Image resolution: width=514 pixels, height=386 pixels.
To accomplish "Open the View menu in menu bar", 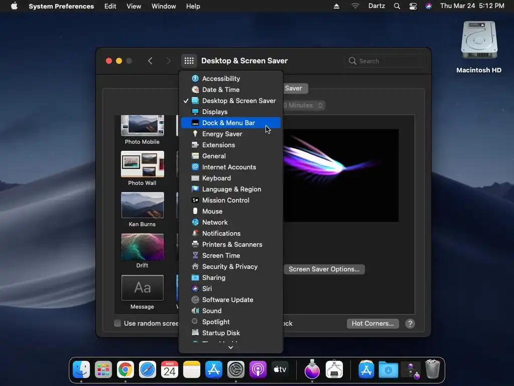I will pos(134,6).
